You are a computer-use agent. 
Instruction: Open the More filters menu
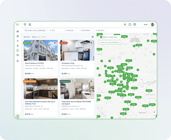pos(102,30)
